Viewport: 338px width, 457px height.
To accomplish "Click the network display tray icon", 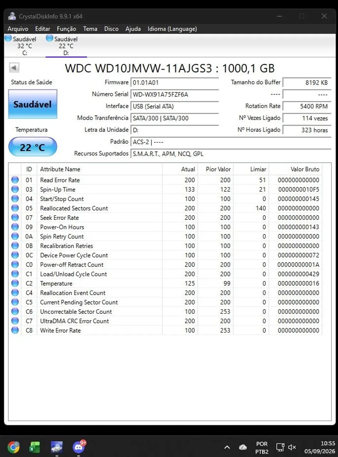I will pos(280,447).
